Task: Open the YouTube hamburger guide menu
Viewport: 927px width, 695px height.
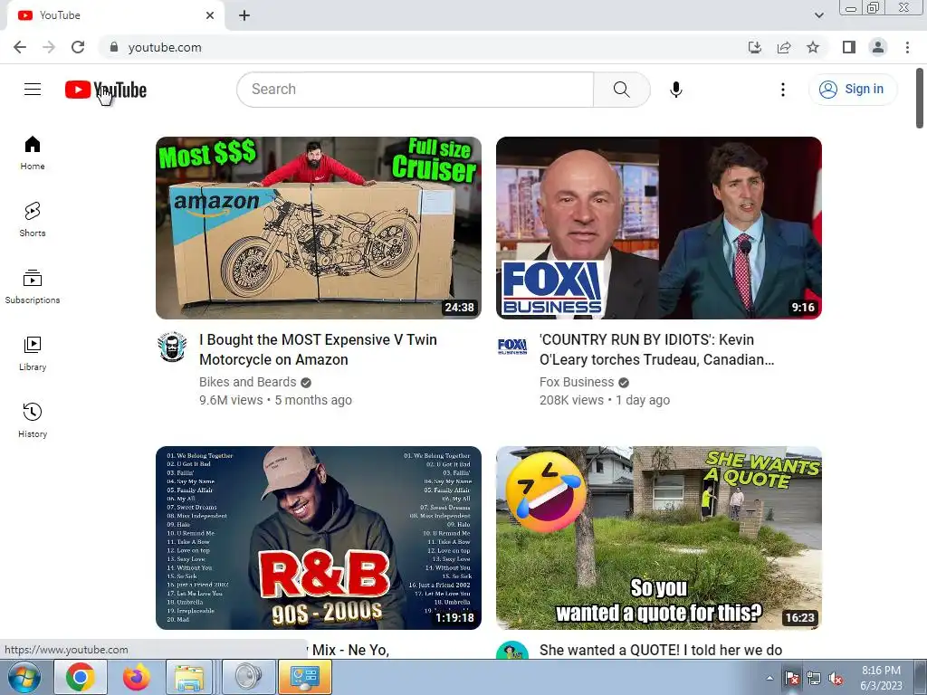Action: click(x=33, y=90)
